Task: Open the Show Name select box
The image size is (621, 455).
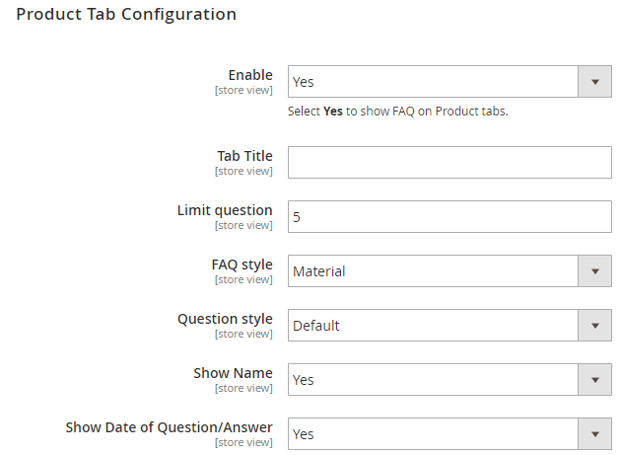Action: coord(433,380)
